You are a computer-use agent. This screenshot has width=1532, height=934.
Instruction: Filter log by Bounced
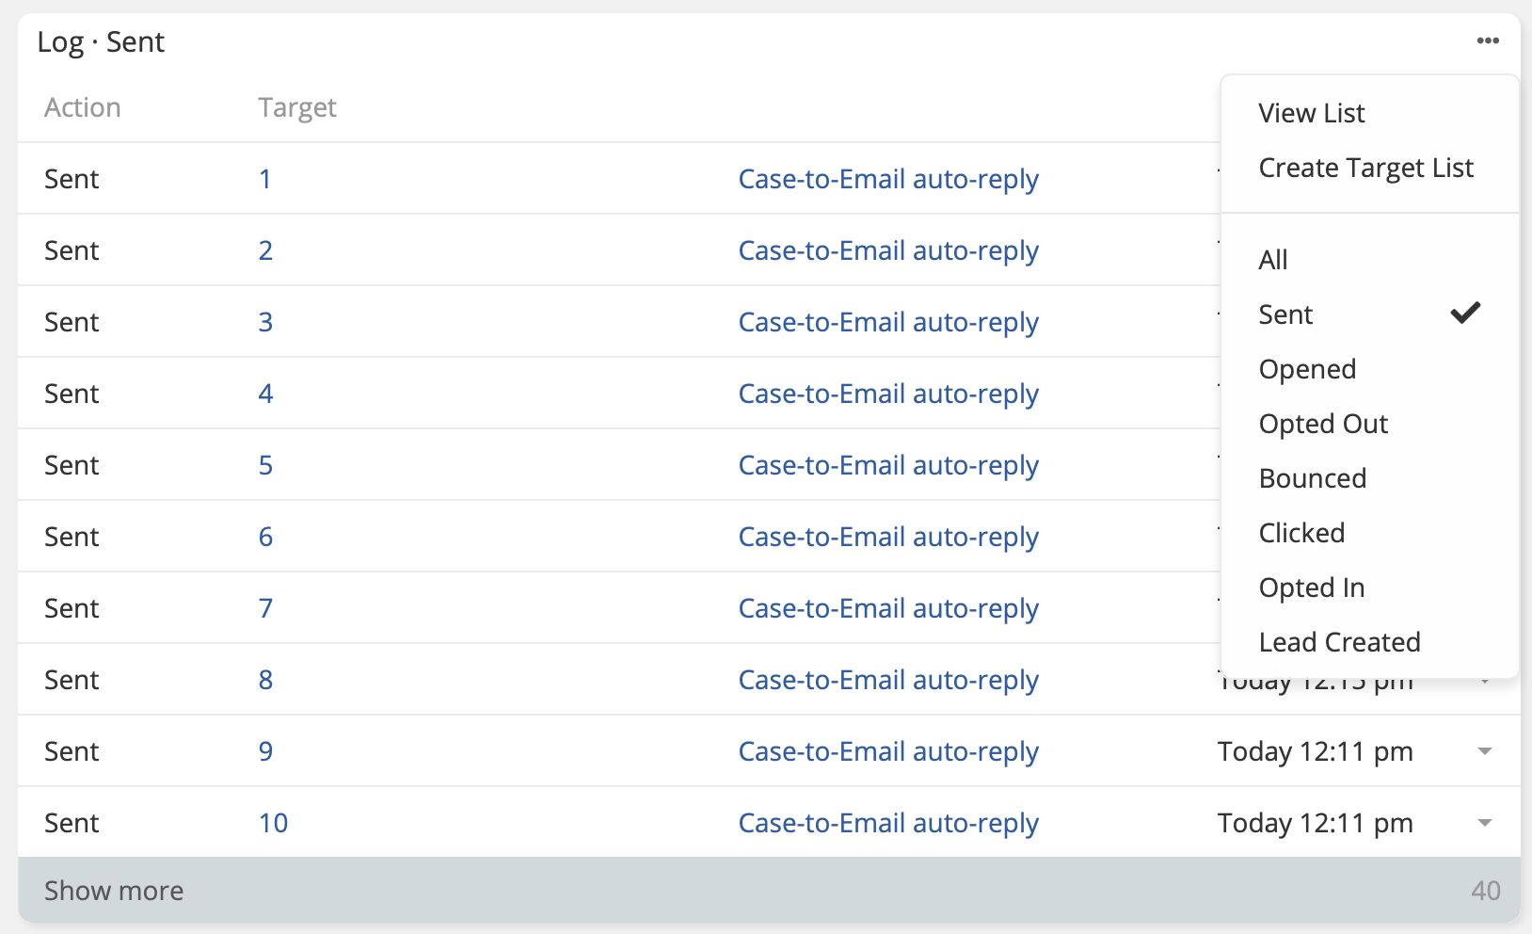pyautogui.click(x=1312, y=478)
